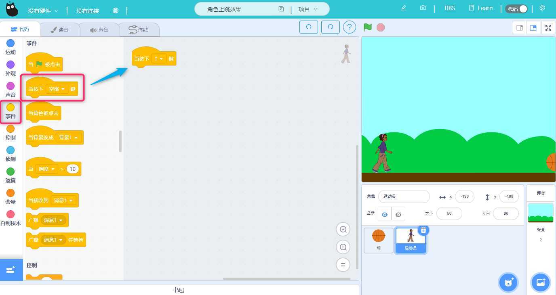This screenshot has width=556, height=295.
Task: Click the pencil edit icon
Action: (403, 8)
